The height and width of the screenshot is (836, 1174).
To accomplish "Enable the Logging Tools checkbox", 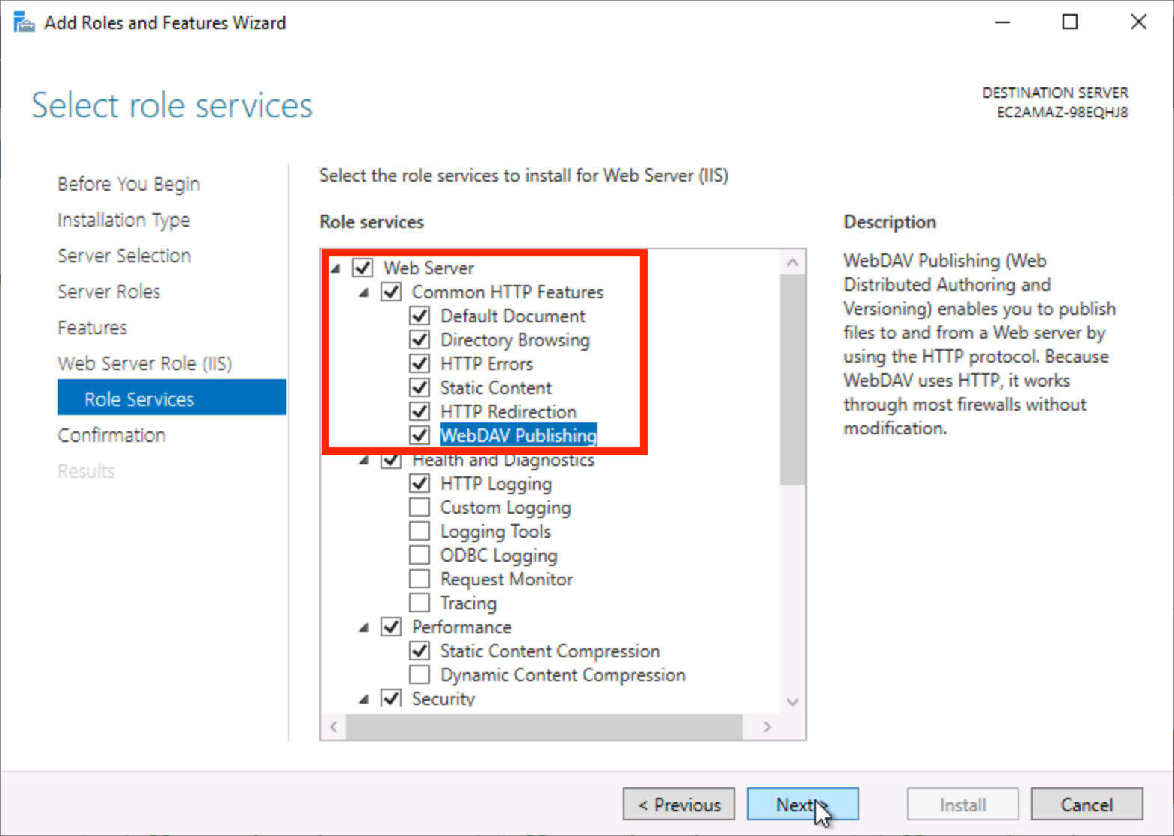I will (x=419, y=531).
